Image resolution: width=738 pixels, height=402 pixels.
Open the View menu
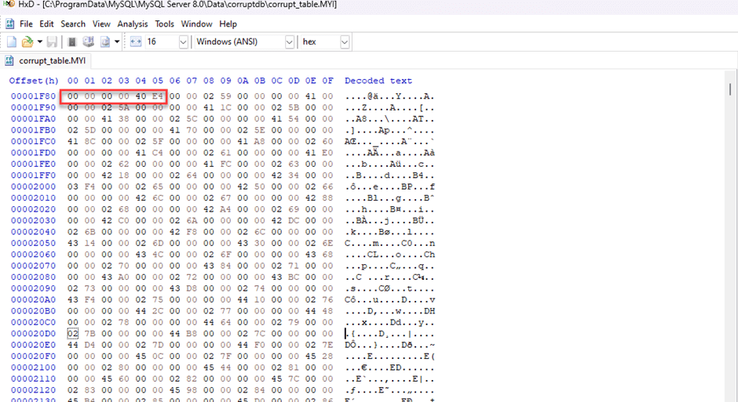click(x=101, y=24)
